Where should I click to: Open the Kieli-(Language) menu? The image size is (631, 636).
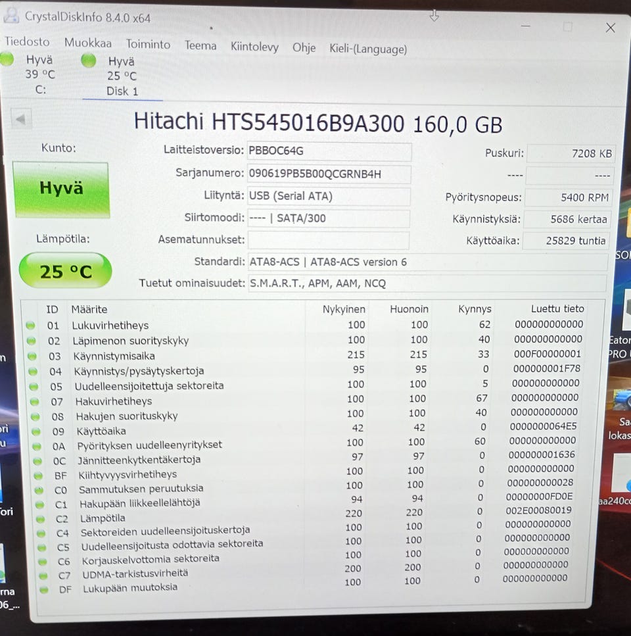(368, 49)
